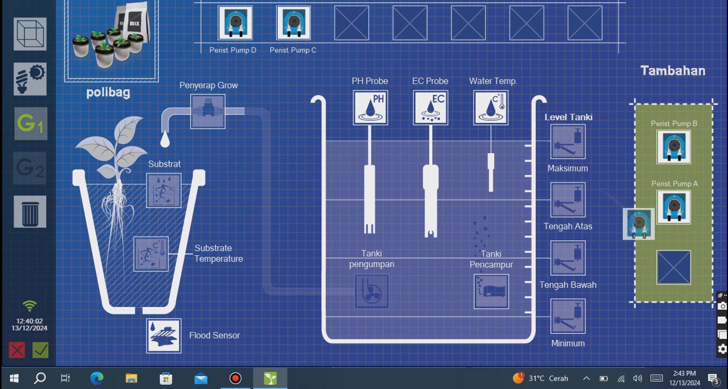
Task: Select the Tanki Pencampur mixer pump icon
Action: [491, 291]
